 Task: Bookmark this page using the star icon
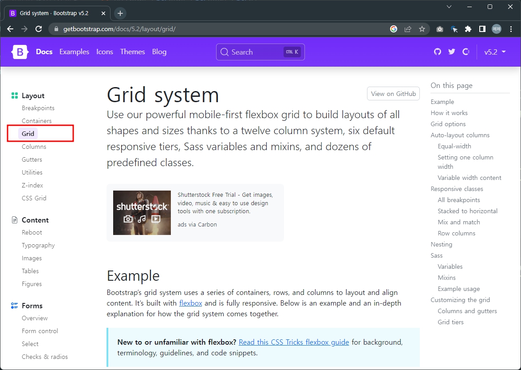422,28
